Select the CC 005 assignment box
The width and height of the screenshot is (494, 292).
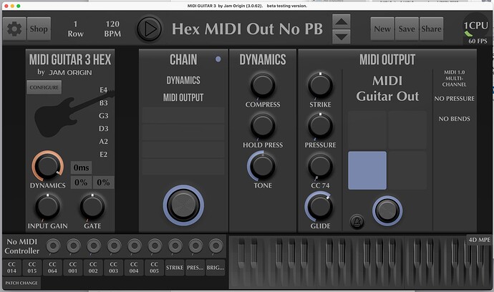point(154,268)
